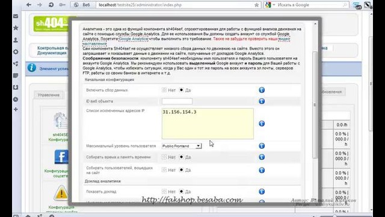This screenshot has width=385, height=217.
Task: Select Да for Собирать пользователей, вошедших на сайт
Action: point(181,170)
